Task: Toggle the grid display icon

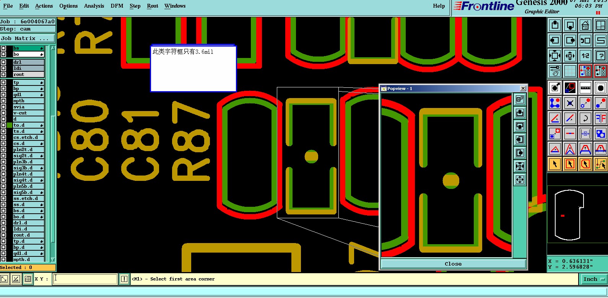Action: 570,71
